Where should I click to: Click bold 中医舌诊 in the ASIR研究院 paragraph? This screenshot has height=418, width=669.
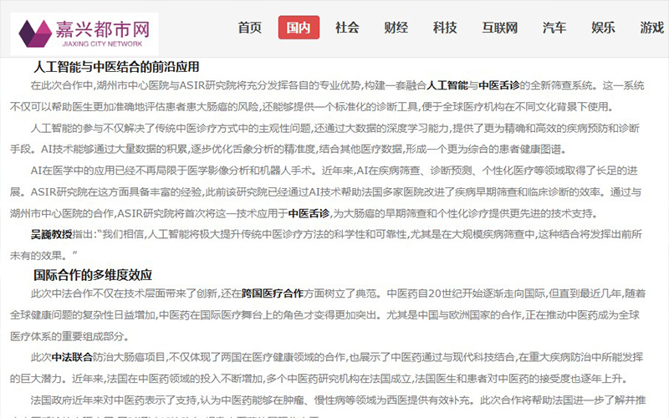309,213
